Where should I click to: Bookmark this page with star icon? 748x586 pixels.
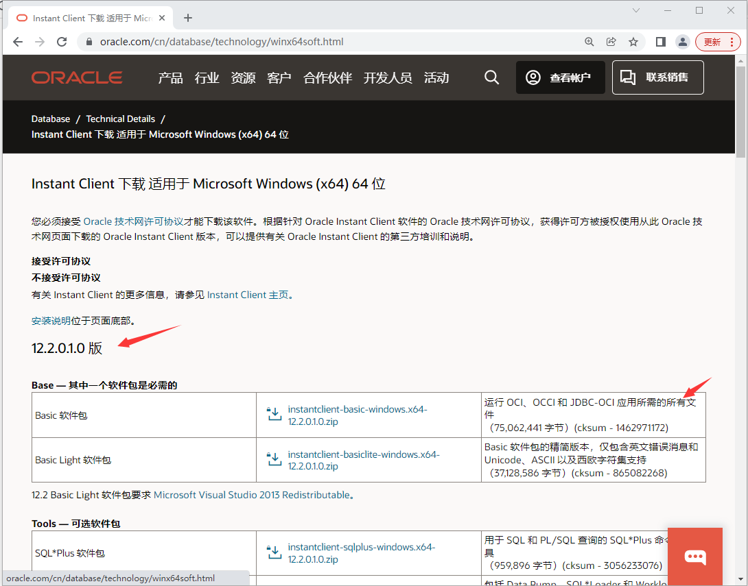pyautogui.click(x=633, y=42)
